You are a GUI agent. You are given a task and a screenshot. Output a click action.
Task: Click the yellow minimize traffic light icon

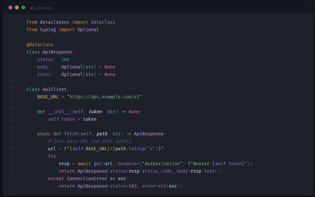17,7
